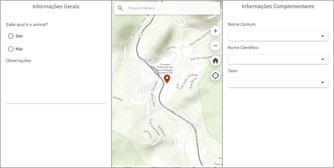The width and height of the screenshot is (334, 168).
Task: Click the route 116 shield on map
Action: pyautogui.click(x=141, y=35)
